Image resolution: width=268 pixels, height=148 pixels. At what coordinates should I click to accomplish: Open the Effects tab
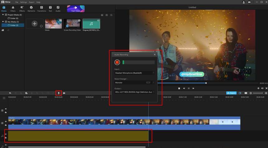click(22, 9)
